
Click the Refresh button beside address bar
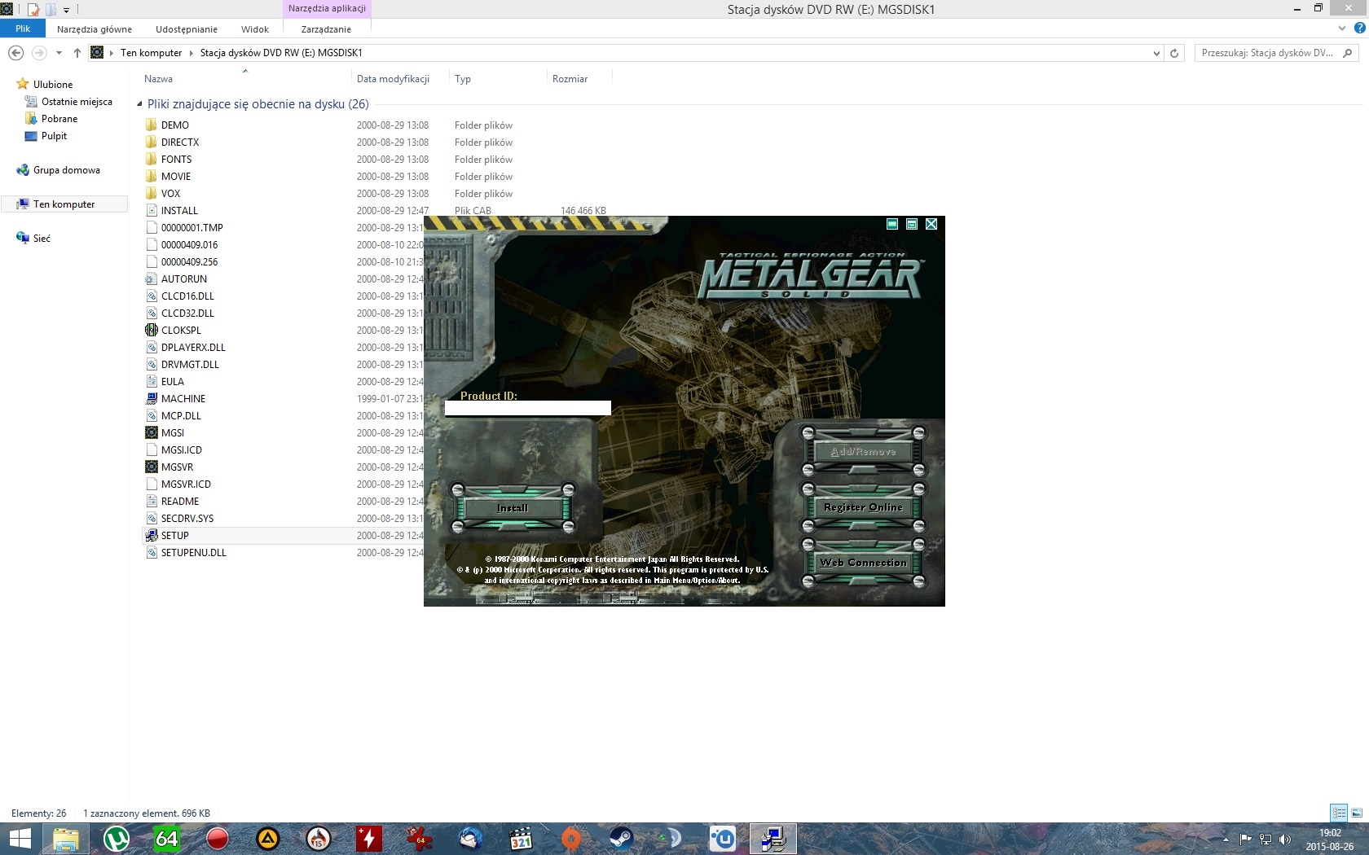tap(1174, 53)
